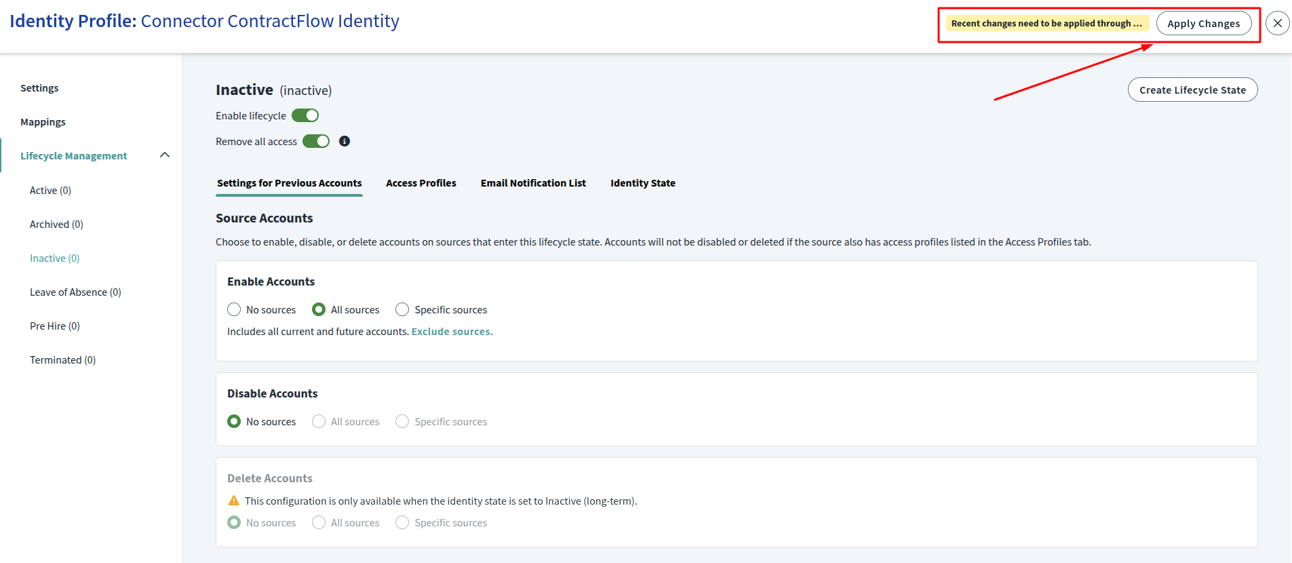Viewport: 1292px width, 563px height.
Task: Turn off the Remove all access switch
Action: 316,141
